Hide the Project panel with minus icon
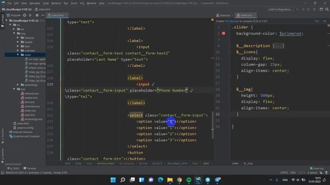Image resolution: width=330 pixels, height=185 pixels. 42,15
